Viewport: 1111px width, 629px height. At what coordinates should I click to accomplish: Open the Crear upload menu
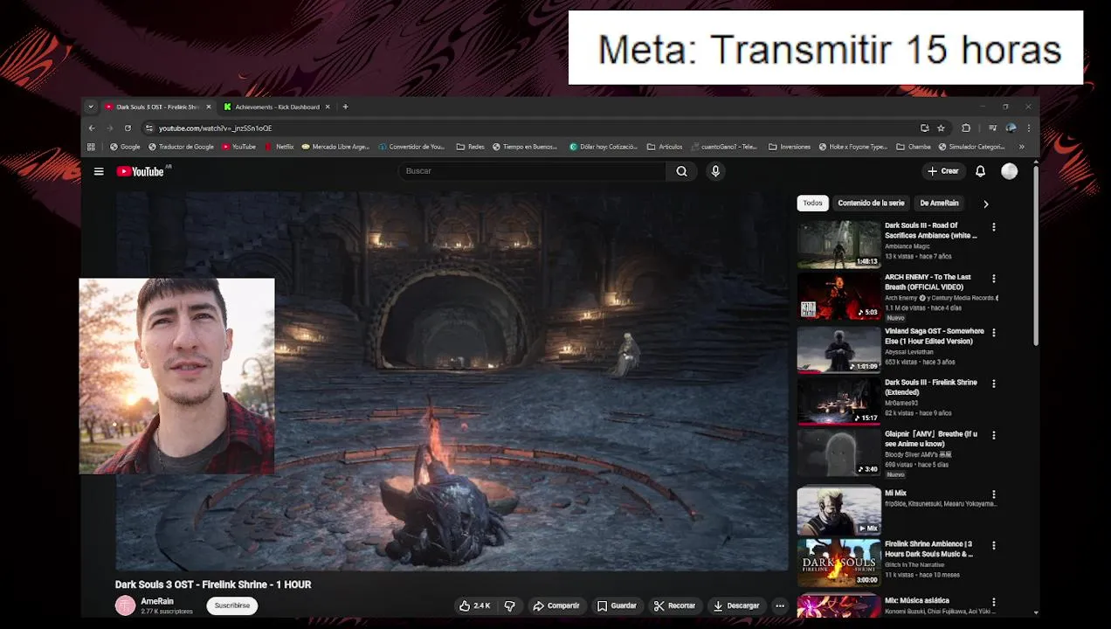(x=943, y=171)
